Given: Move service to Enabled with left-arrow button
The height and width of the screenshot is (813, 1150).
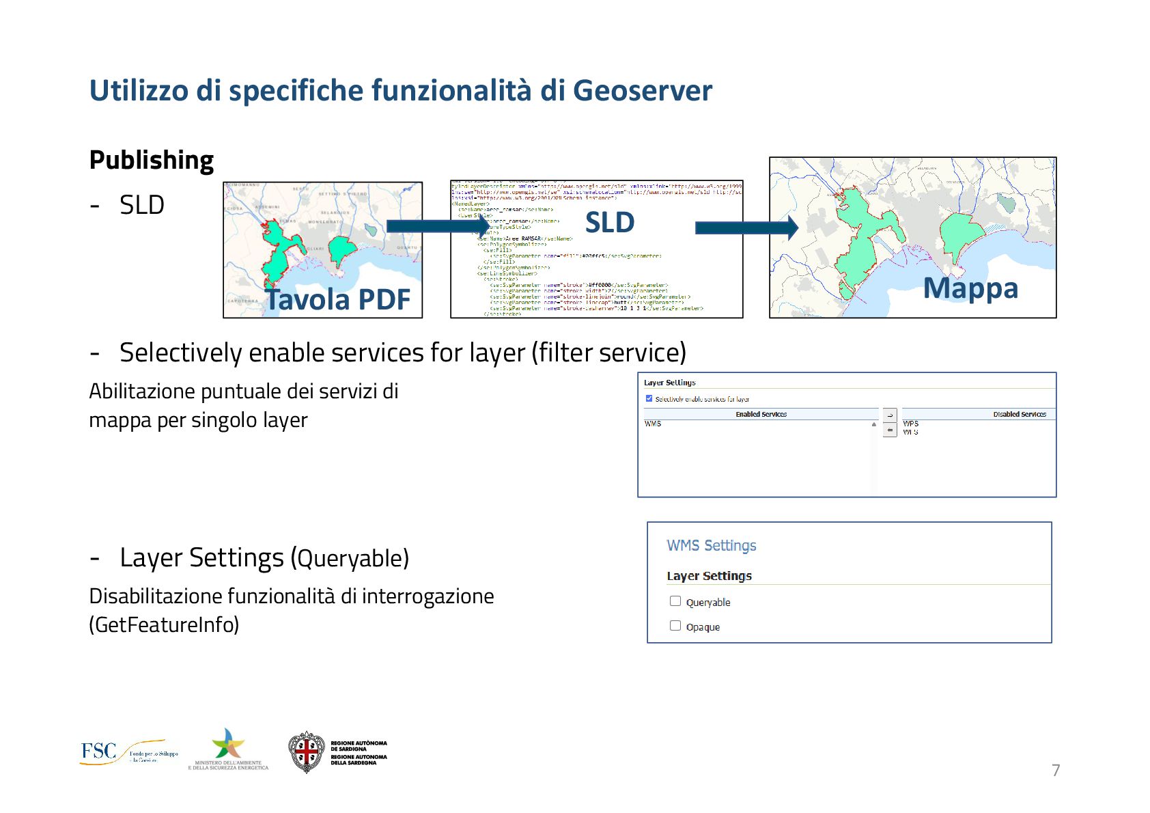Looking at the screenshot, I should tap(890, 430).
